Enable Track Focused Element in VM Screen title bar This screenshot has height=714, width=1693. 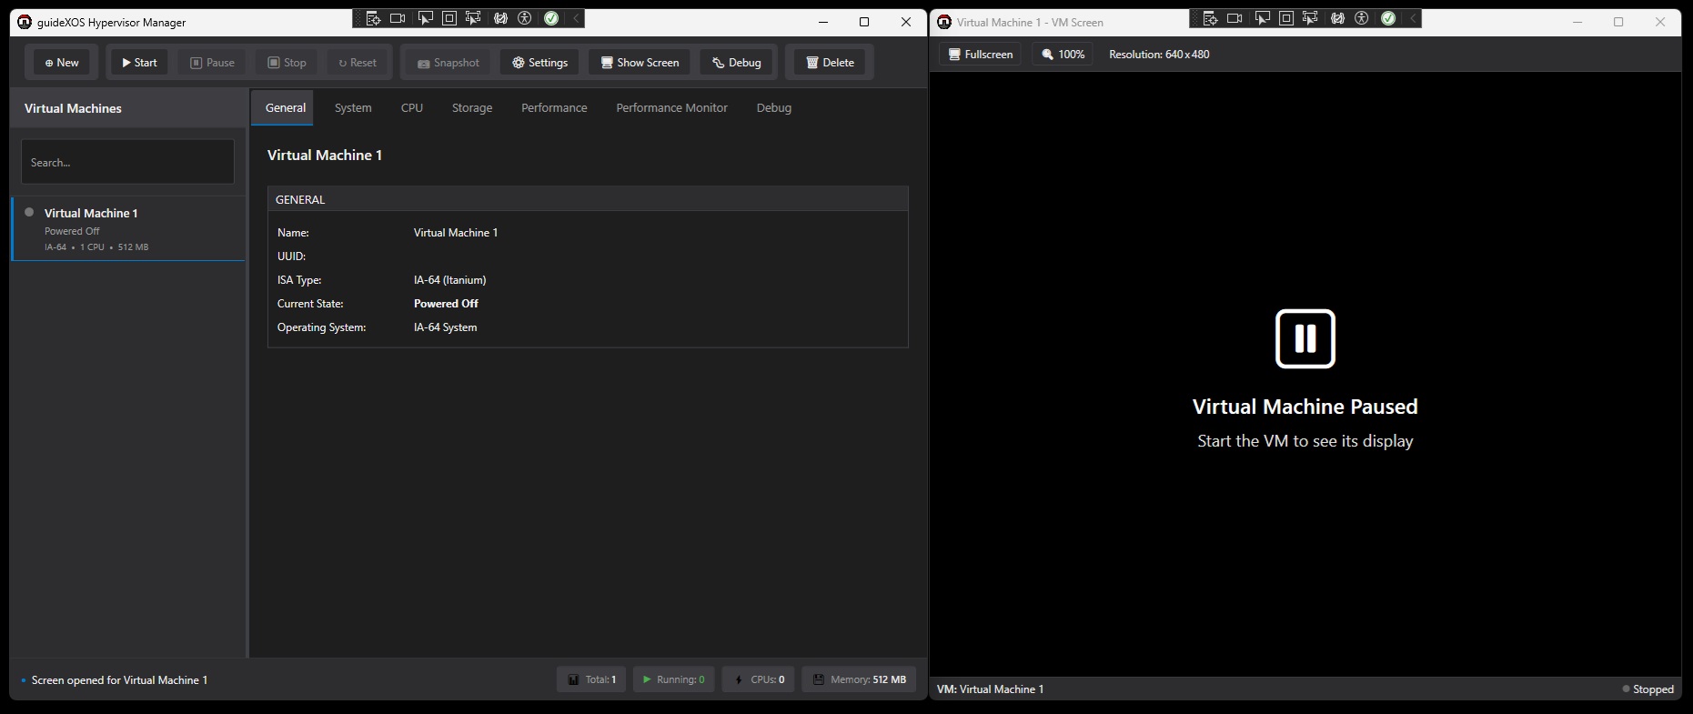[1310, 18]
